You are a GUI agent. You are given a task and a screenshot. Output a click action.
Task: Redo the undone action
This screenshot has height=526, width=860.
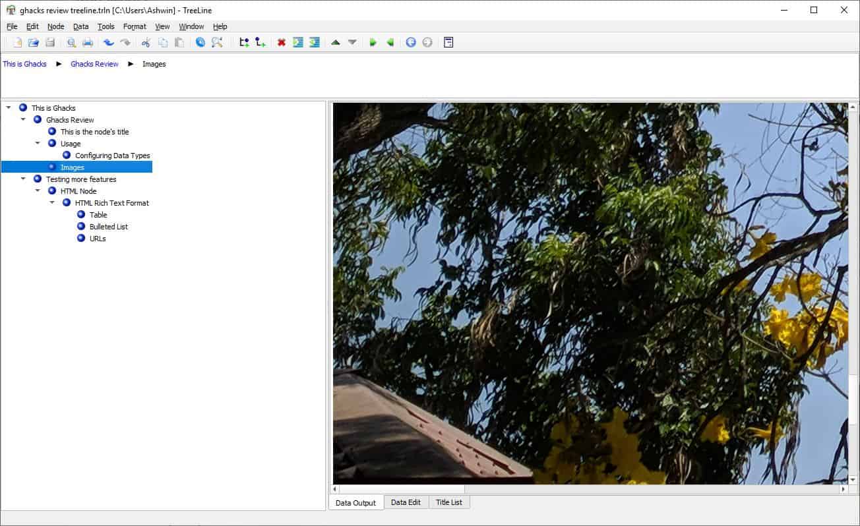(124, 42)
